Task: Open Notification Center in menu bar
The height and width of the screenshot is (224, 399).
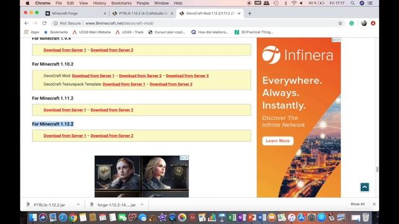Action: point(370,3)
